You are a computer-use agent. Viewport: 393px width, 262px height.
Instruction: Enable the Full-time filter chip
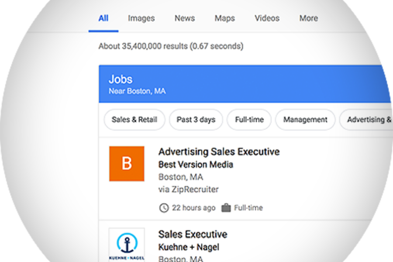coord(249,120)
